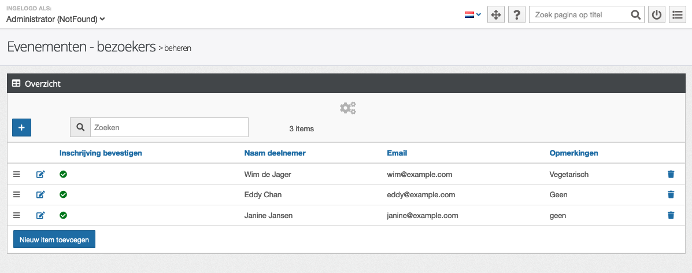Screen dimensions: 692x273
Task: Click the Nieuw item toevoegen button
Action: point(54,239)
